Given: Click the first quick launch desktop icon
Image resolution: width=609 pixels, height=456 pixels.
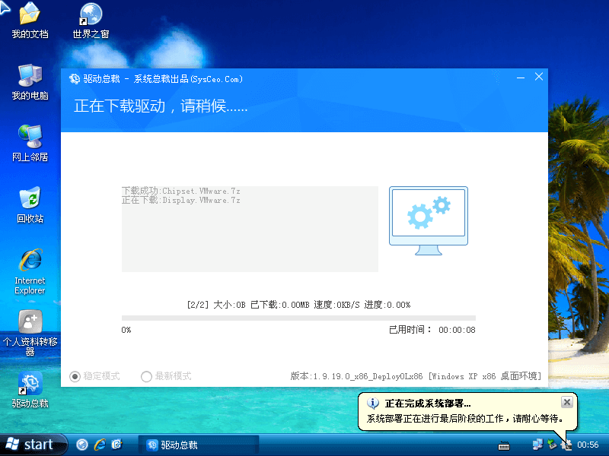Looking at the screenshot, I should [x=82, y=445].
